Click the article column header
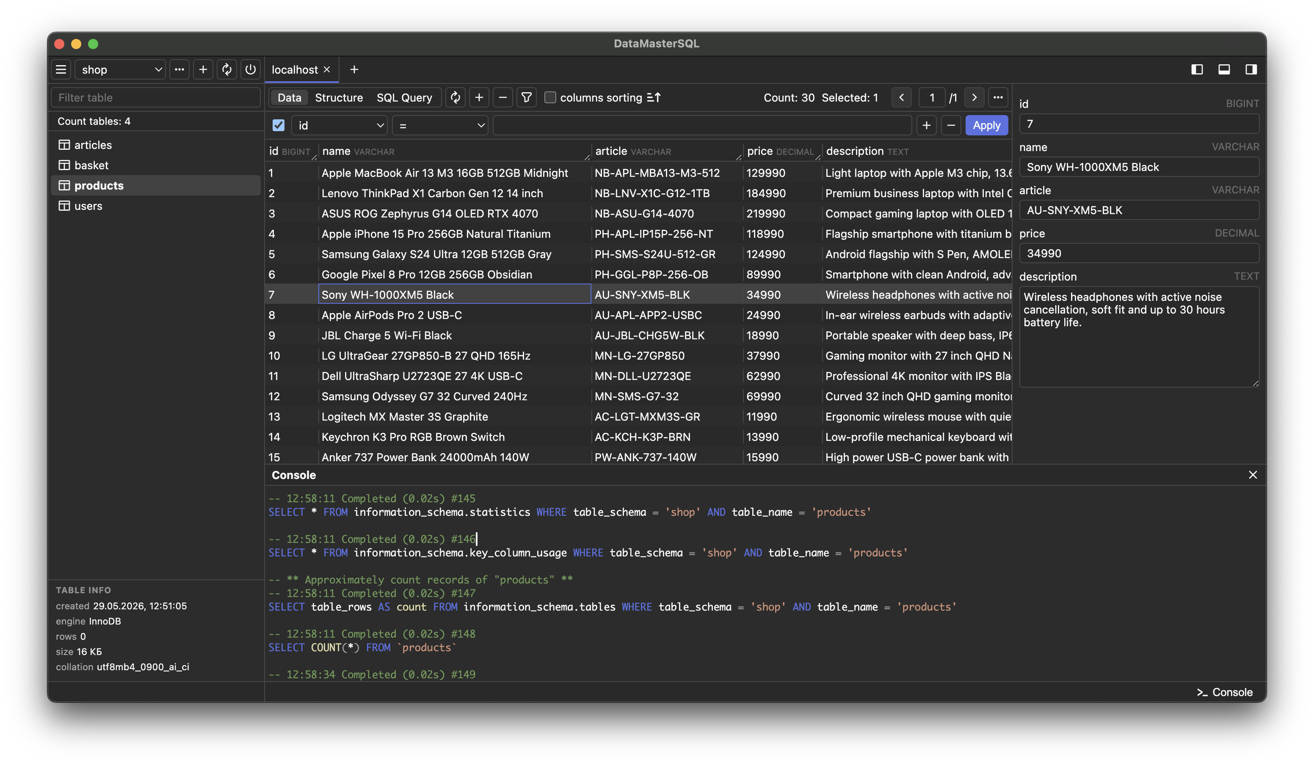This screenshot has height=765, width=1314. 667,151
